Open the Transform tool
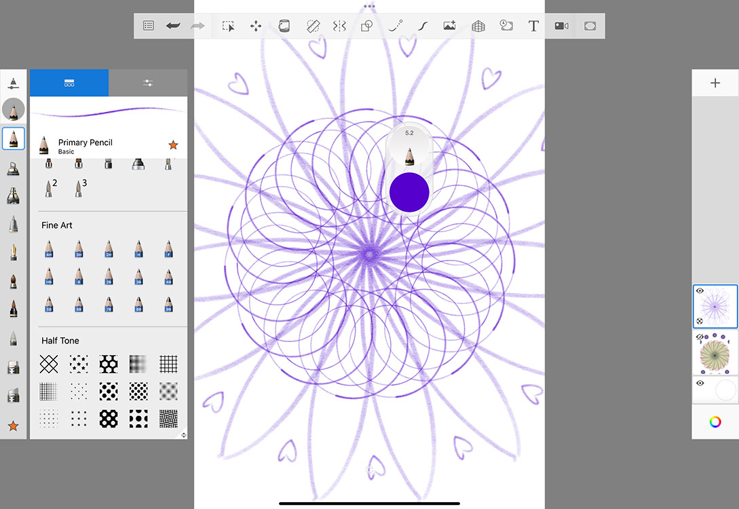 (x=255, y=26)
